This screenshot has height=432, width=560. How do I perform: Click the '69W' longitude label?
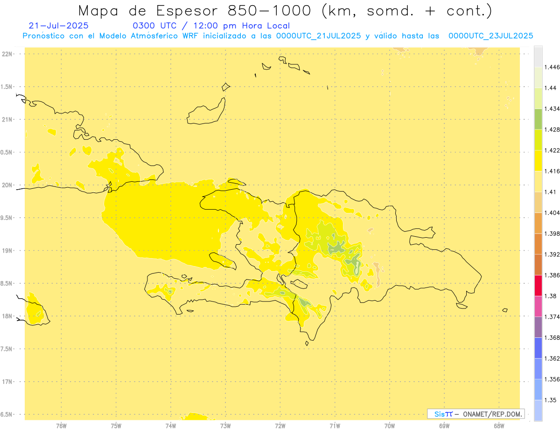[444, 425]
